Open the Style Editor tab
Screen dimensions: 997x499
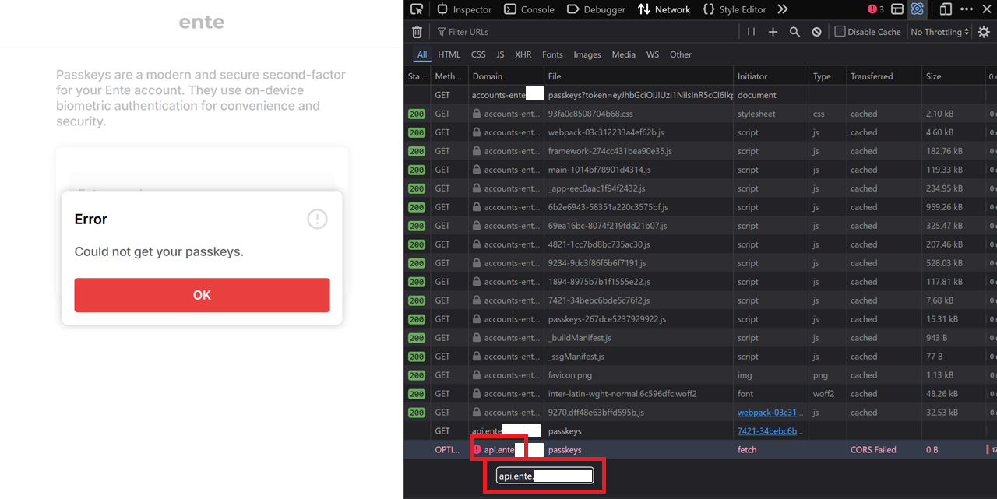click(x=735, y=9)
